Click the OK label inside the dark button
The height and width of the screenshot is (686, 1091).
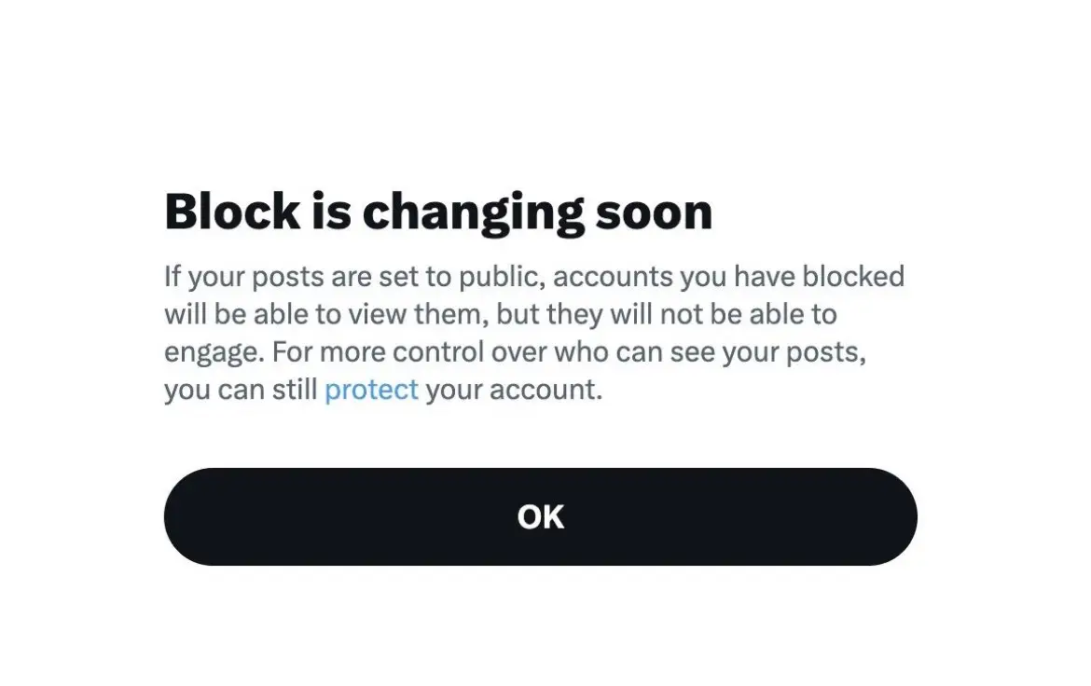pos(541,516)
